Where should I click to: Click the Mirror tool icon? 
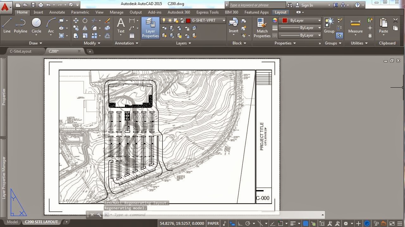(85, 28)
